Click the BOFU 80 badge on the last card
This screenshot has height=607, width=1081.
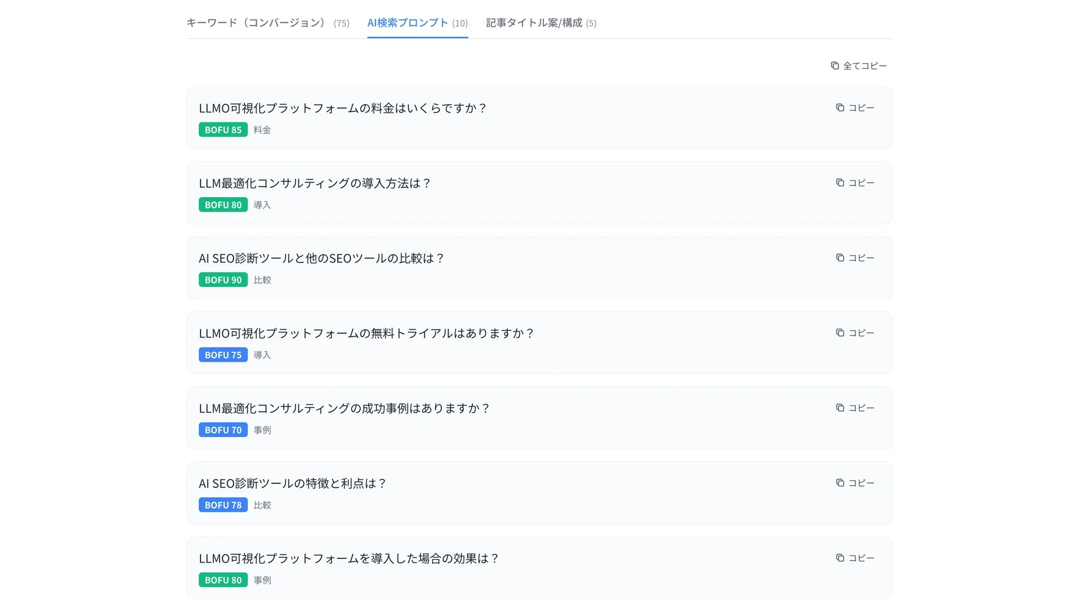(x=223, y=580)
